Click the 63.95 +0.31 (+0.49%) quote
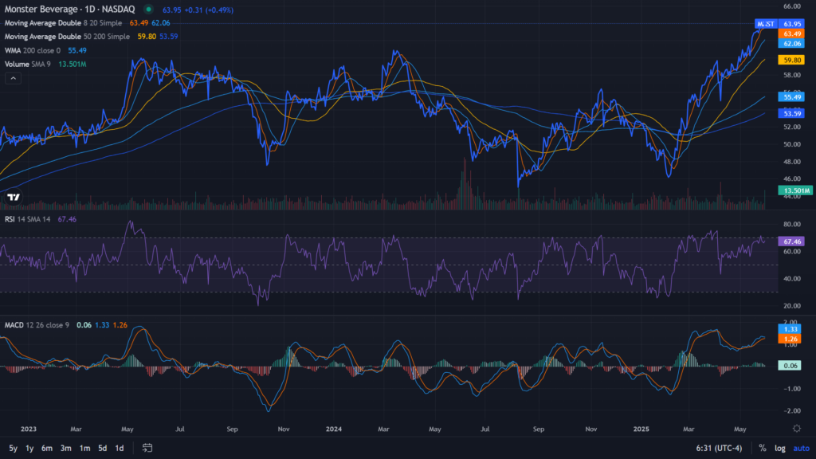The height and width of the screenshot is (459, 816). pyautogui.click(x=198, y=10)
